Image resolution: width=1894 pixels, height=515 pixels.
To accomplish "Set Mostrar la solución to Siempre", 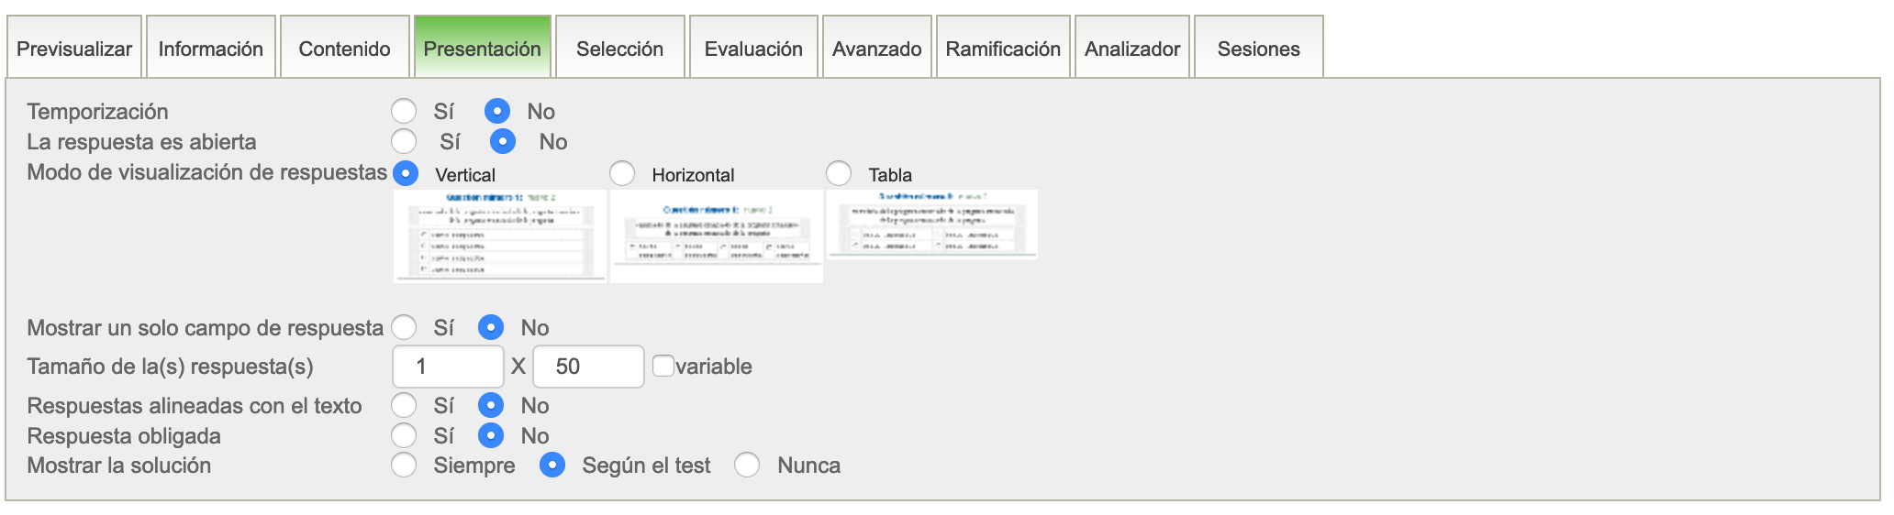I will coord(404,466).
